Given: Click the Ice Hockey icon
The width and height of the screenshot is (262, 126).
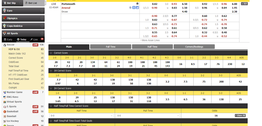Looking at the screenshot, I should [x=5, y=121].
